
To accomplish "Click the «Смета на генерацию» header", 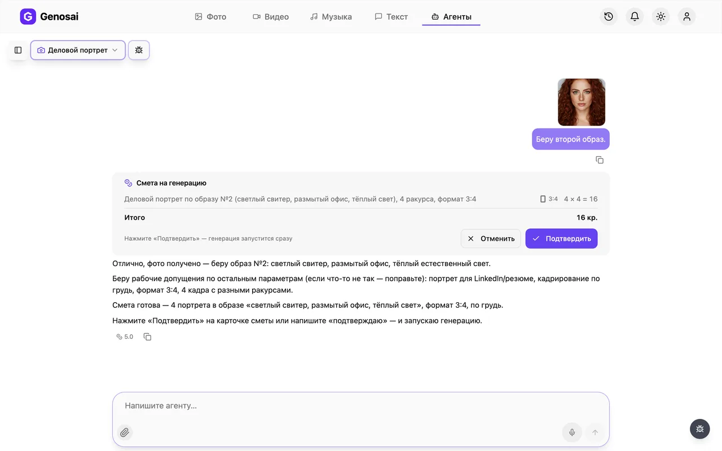I will tap(171, 183).
